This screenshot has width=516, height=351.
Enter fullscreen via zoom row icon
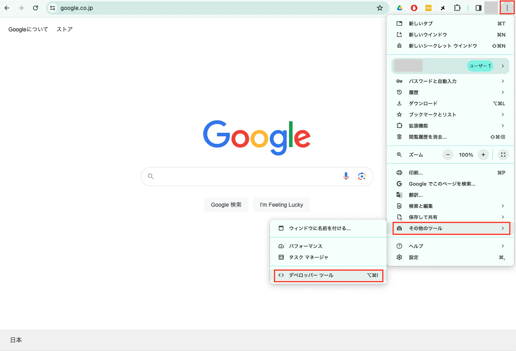503,155
